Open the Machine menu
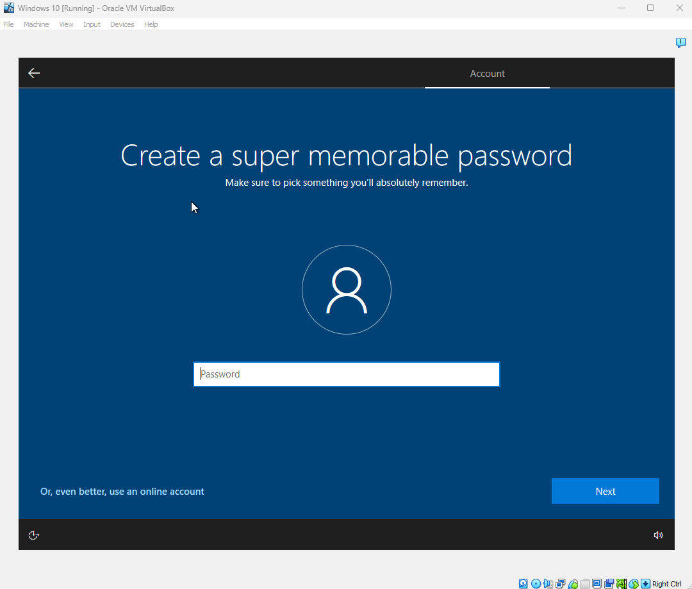 36,24
